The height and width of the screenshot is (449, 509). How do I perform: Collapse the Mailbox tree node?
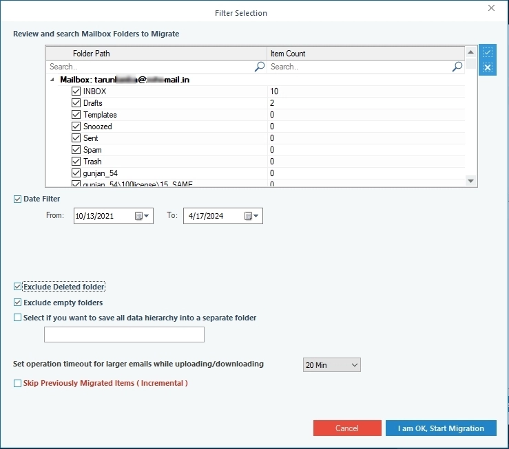[52, 80]
